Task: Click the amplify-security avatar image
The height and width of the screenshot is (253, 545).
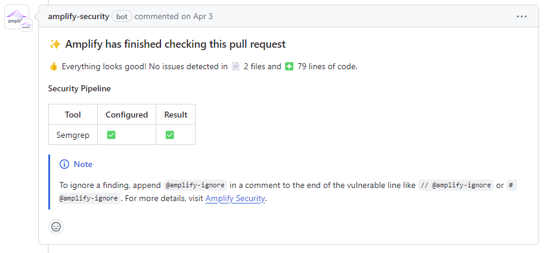Action: coord(16,16)
